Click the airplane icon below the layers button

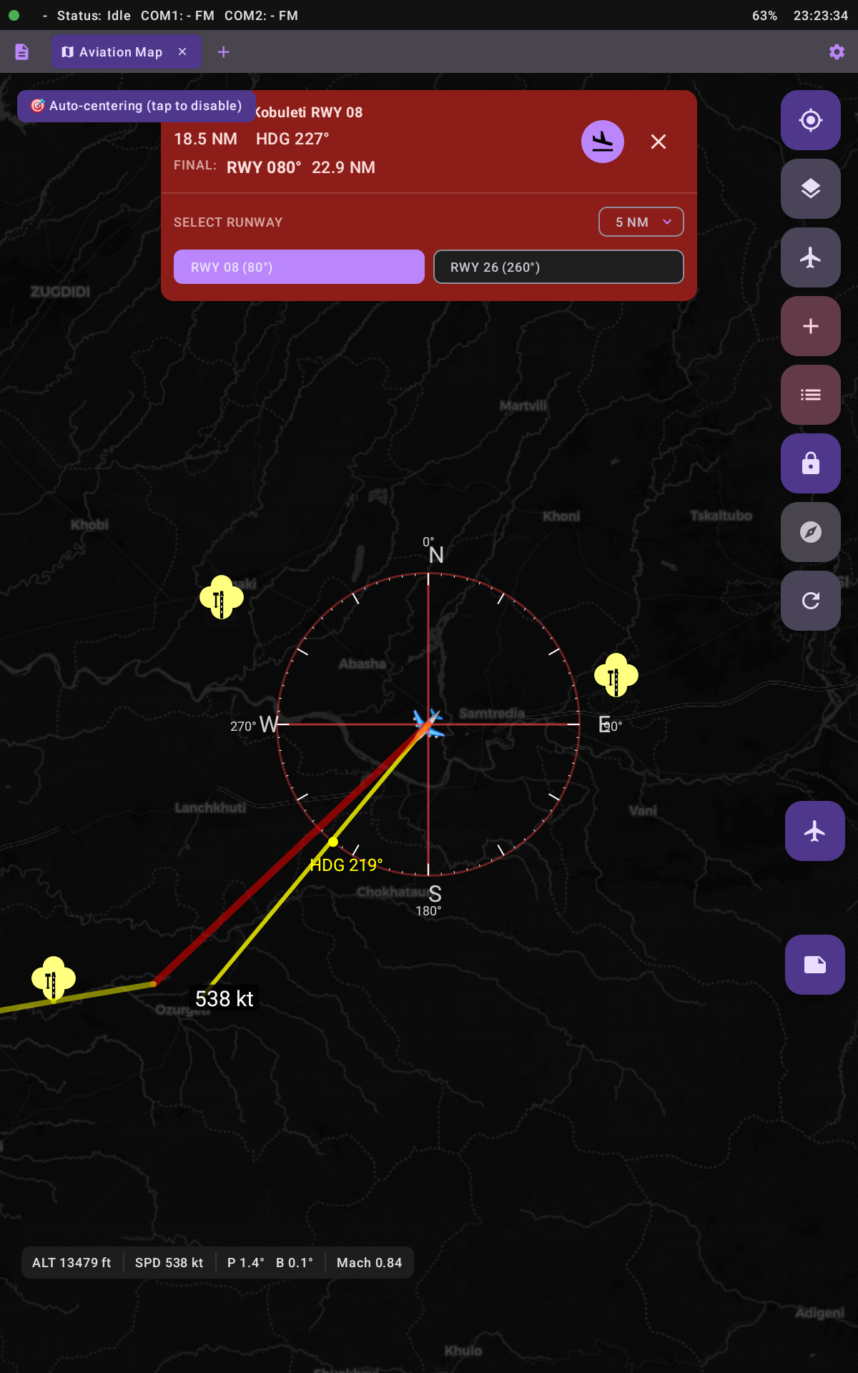810,257
